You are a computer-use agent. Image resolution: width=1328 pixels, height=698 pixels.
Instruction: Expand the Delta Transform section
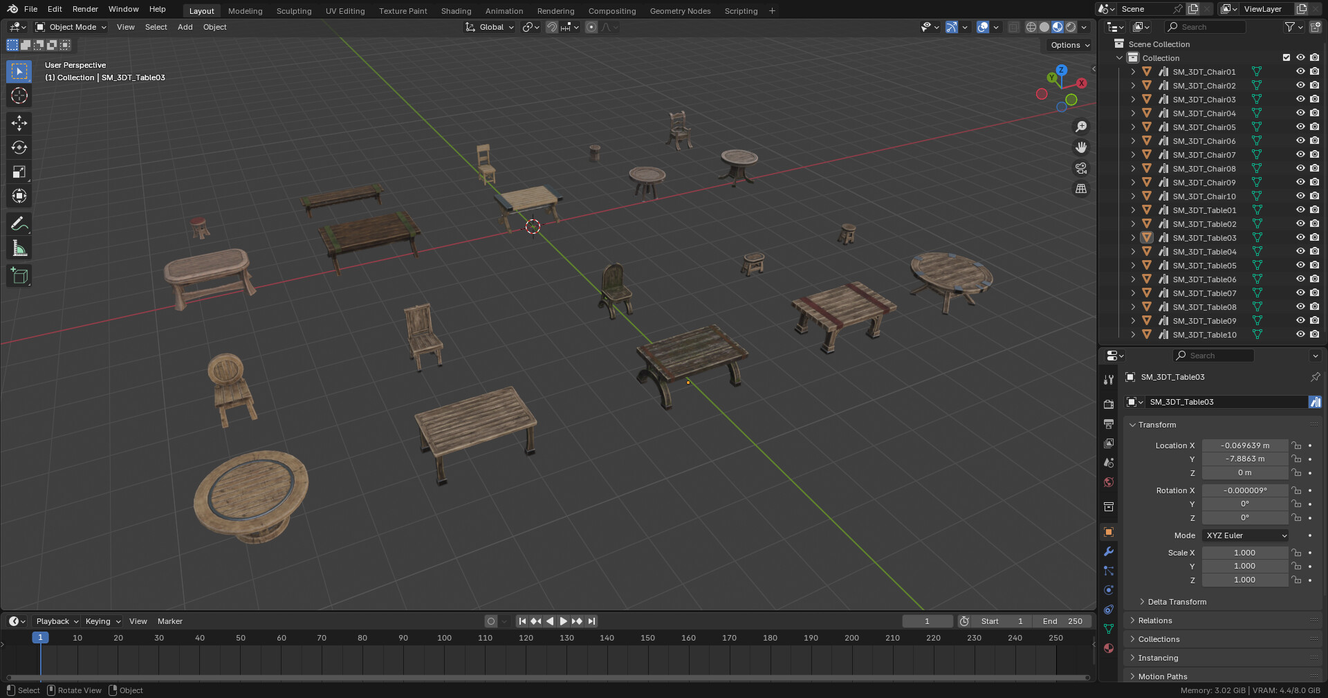tap(1176, 602)
